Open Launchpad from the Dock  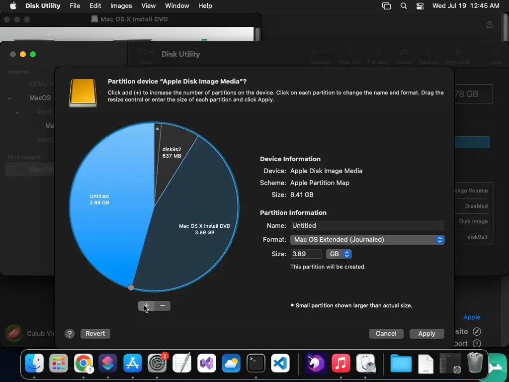[x=59, y=363]
